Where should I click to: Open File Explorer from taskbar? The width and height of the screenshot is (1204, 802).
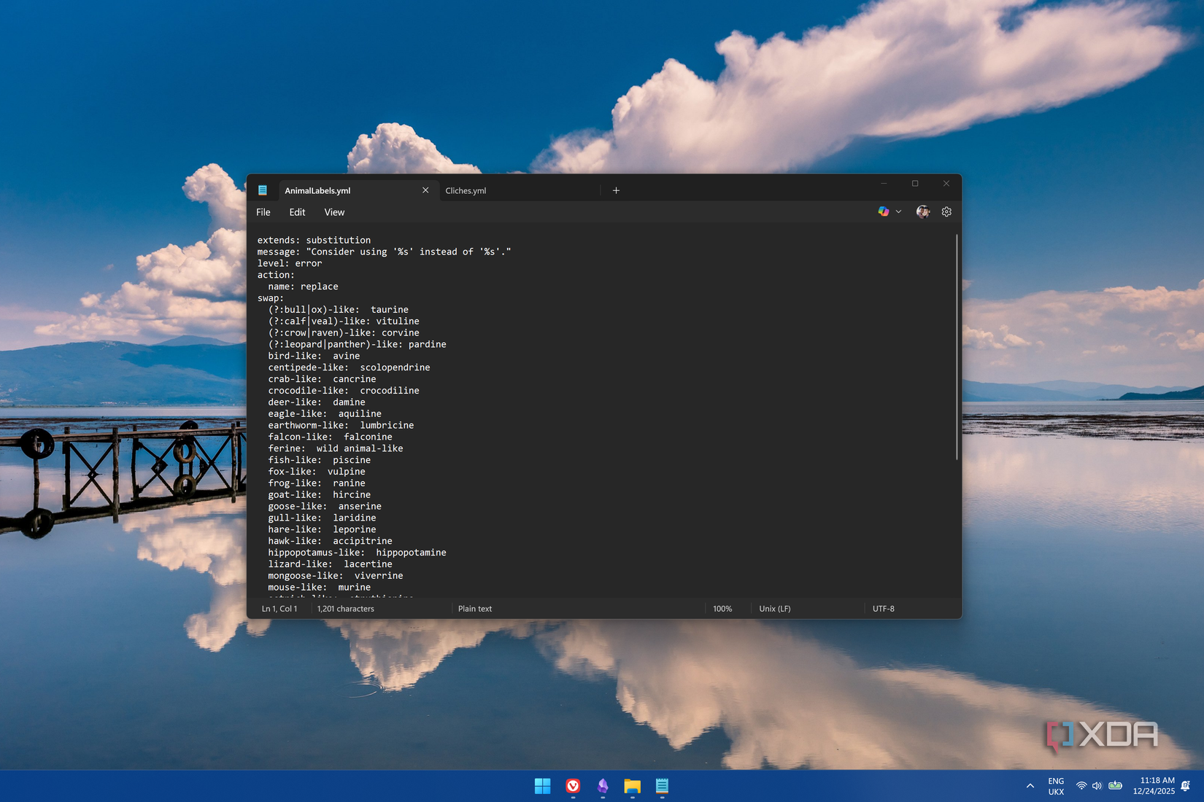point(632,786)
